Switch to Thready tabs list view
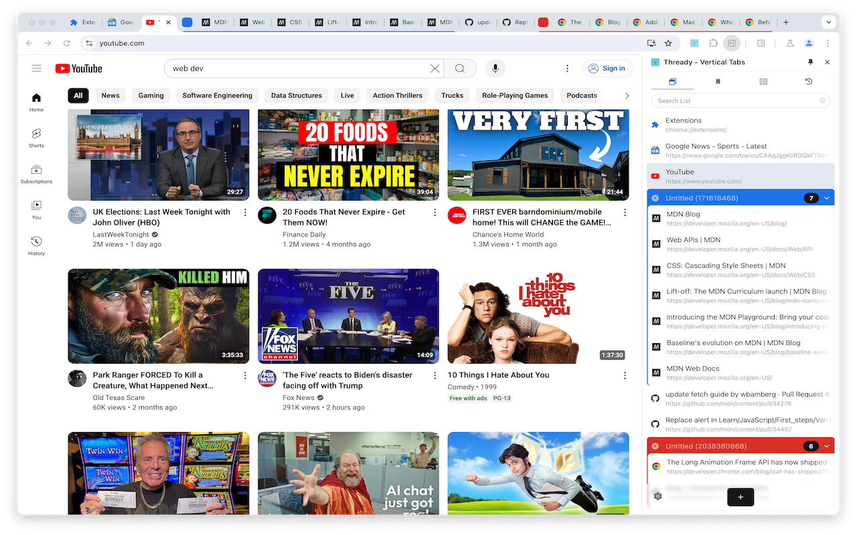 pyautogui.click(x=672, y=82)
